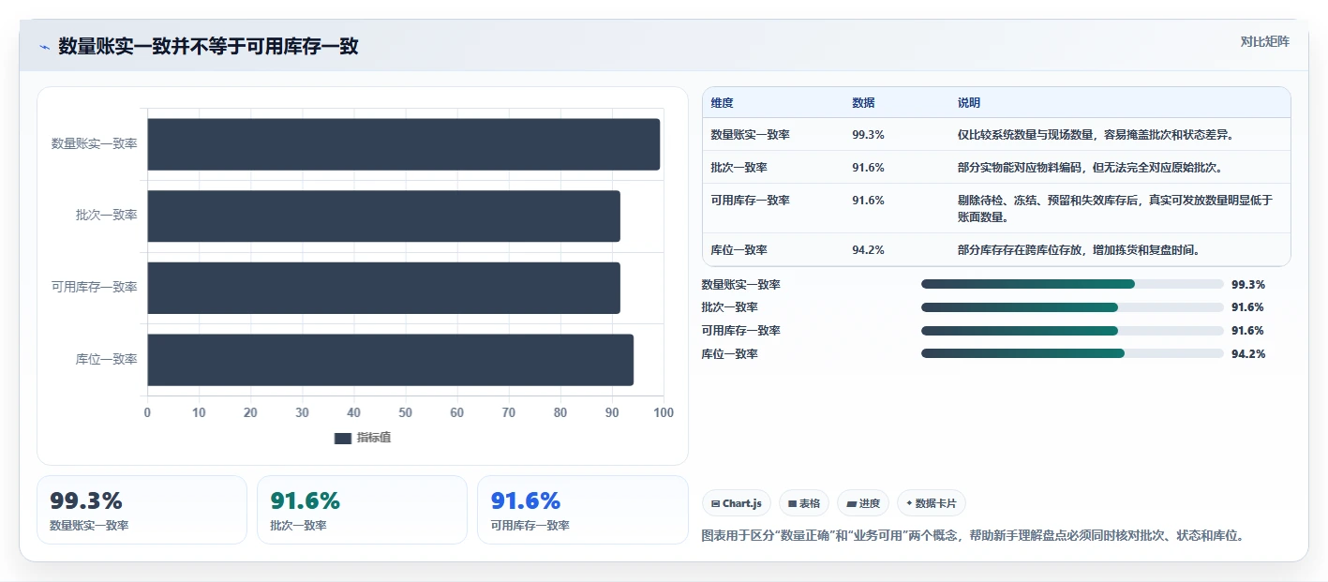This screenshot has width=1328, height=582.
Task: Click the 数量账实一致率 bar in the chart
Action: point(403,144)
